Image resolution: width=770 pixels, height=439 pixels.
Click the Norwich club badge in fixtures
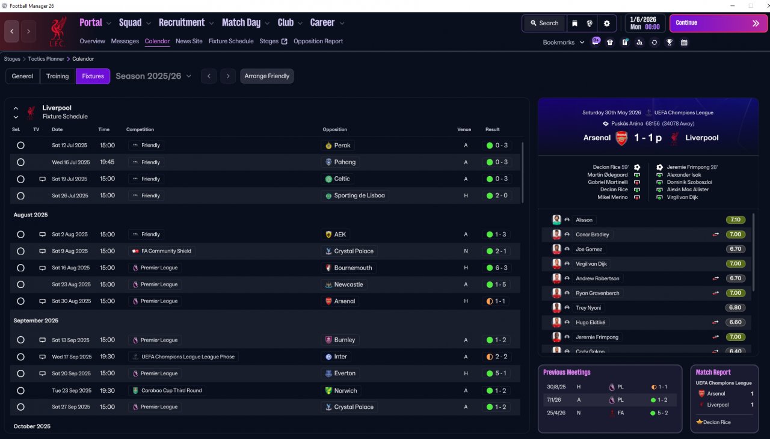[x=328, y=391]
